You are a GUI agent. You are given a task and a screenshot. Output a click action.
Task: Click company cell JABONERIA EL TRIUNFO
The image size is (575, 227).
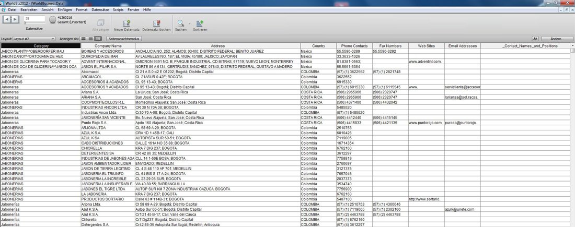click(x=108, y=174)
